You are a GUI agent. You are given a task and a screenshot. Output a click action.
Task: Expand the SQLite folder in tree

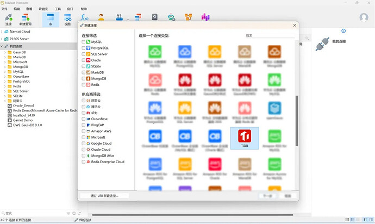[x=5, y=96]
